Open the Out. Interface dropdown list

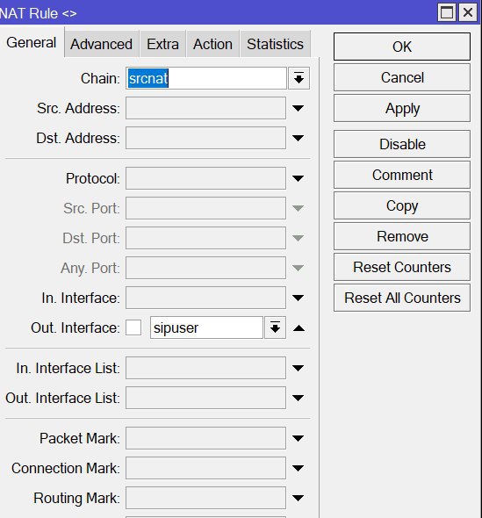(275, 327)
